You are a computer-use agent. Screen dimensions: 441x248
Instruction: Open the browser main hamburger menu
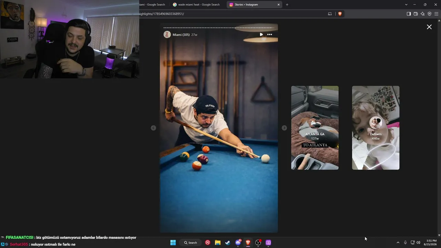(x=436, y=14)
